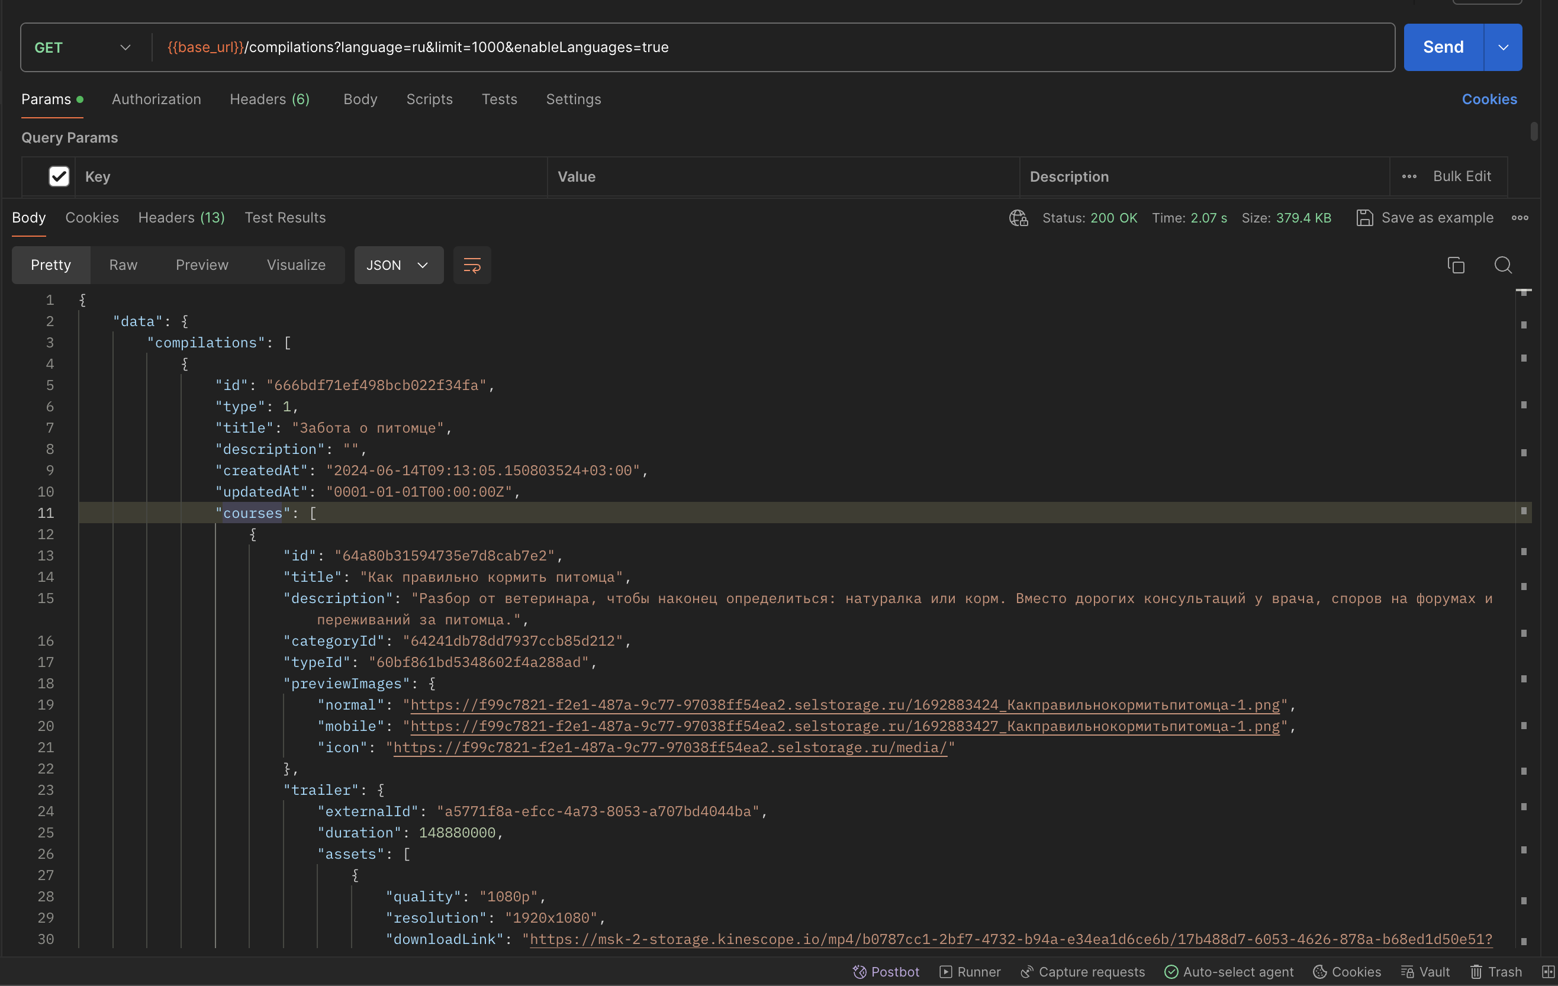Expand the Send button dropdown arrow
This screenshot has height=986, width=1558.
coord(1503,48)
